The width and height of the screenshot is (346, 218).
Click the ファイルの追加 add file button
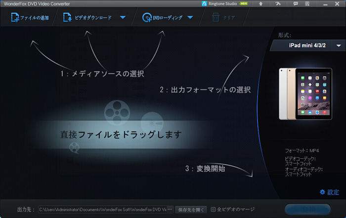[30, 17]
